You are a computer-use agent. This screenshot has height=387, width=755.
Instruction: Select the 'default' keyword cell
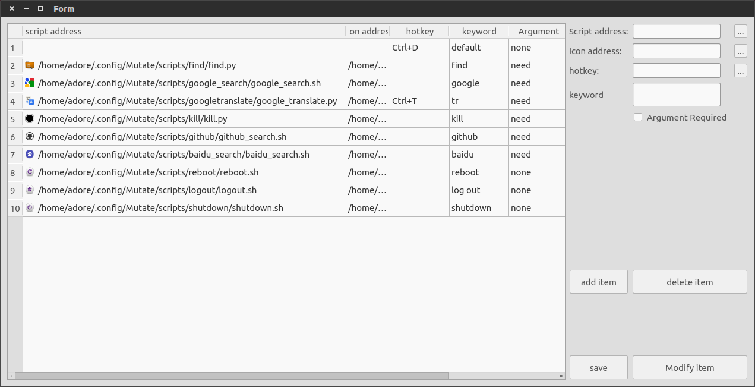pos(479,48)
